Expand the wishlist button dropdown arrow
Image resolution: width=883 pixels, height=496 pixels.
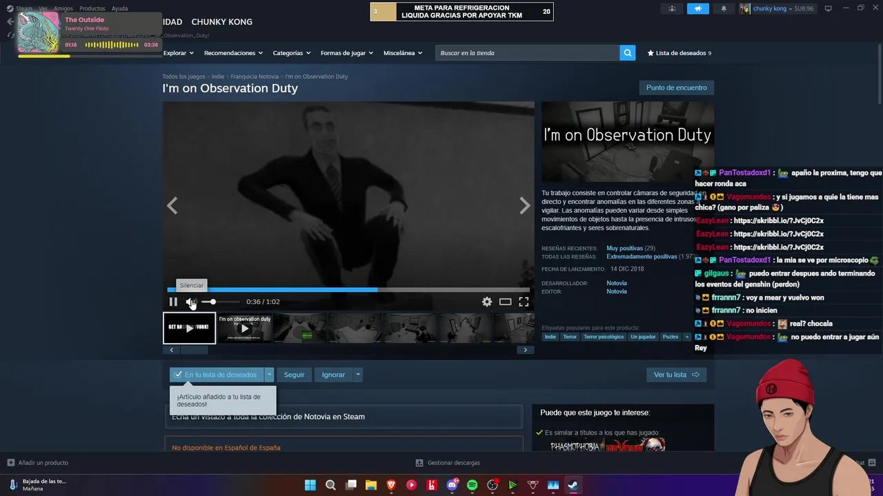point(270,375)
